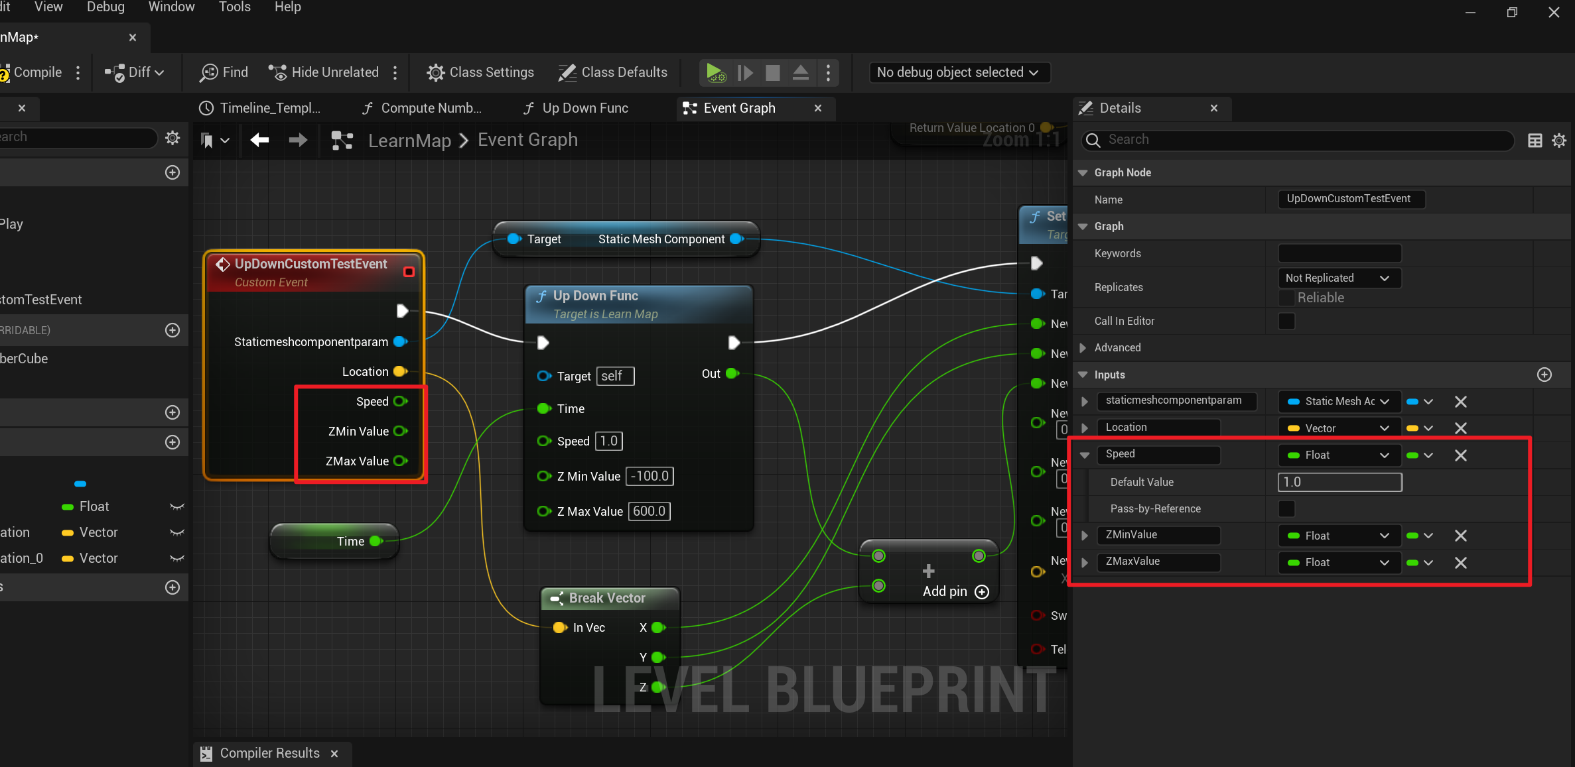Navigate back in graph history
This screenshot has width=1575, height=767.
(259, 140)
